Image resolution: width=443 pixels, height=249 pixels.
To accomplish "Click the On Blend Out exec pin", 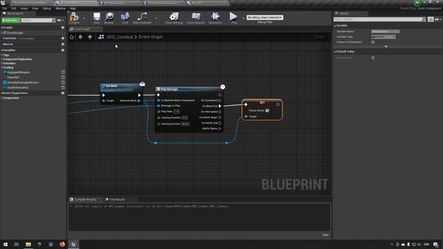I will (220, 106).
